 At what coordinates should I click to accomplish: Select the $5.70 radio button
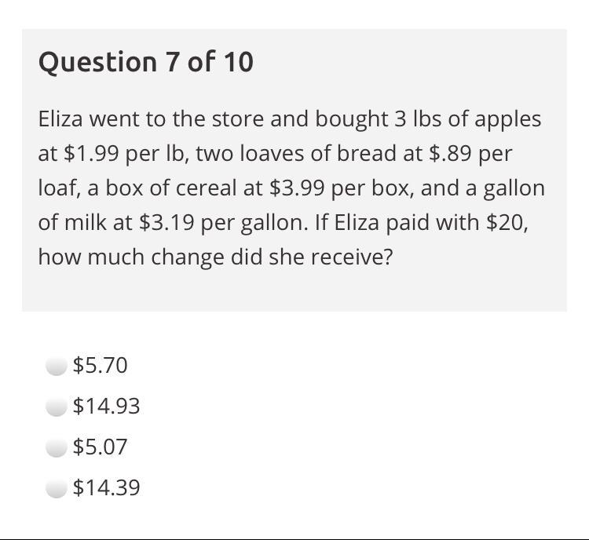56,366
